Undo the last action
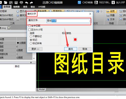The width and height of the screenshot is (126, 99). coord(26,3)
